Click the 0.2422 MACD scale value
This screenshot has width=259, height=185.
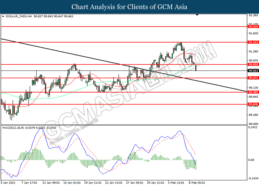(253, 127)
